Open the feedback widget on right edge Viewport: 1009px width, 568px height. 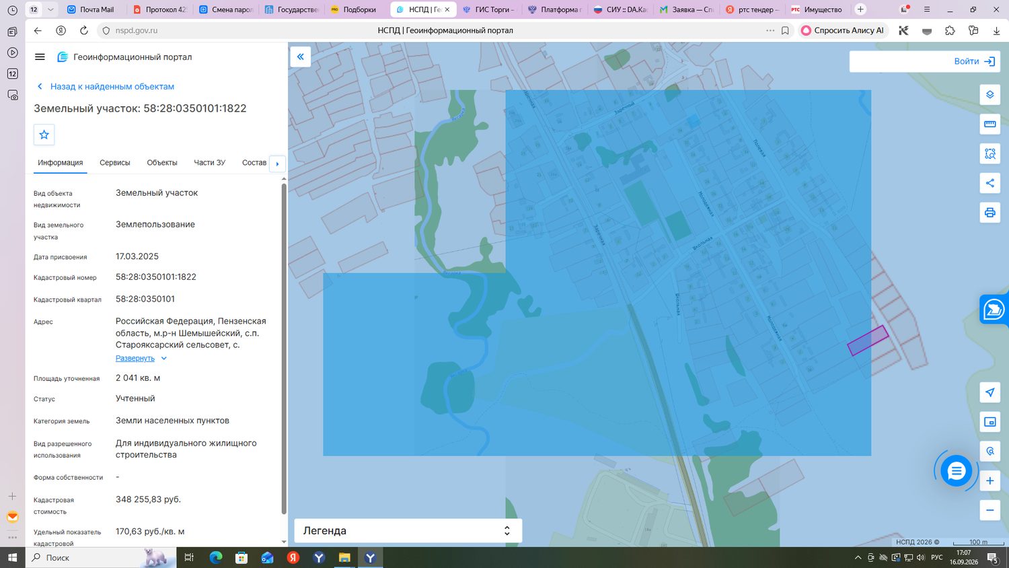pyautogui.click(x=994, y=310)
